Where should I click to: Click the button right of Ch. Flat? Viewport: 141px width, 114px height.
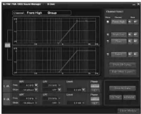pos(129,97)
